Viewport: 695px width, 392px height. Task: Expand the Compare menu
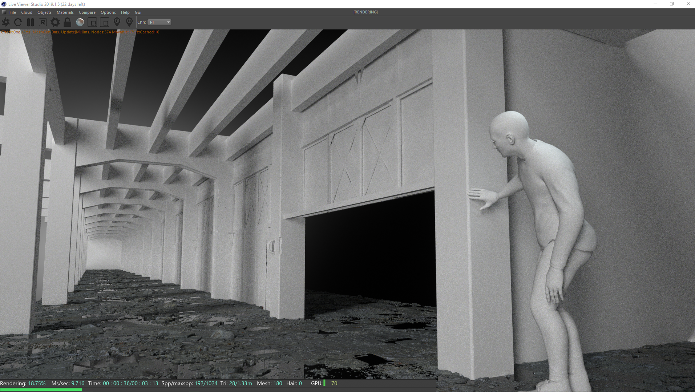click(87, 12)
